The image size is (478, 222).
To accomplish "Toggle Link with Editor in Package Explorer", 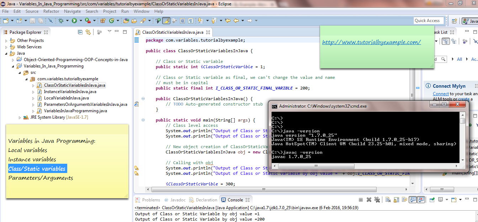I will pyautogui.click(x=88, y=32).
